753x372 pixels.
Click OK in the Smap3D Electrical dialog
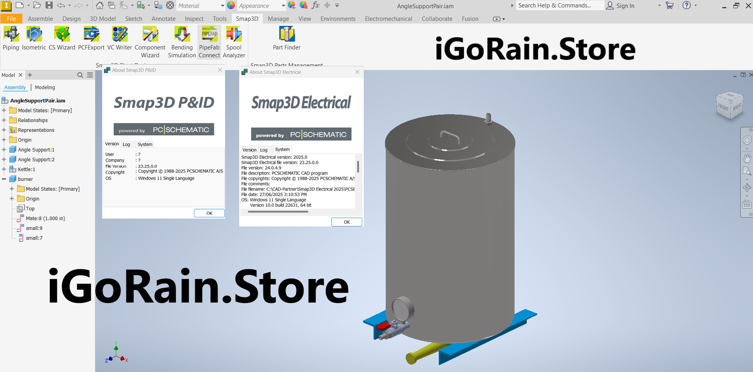(346, 222)
